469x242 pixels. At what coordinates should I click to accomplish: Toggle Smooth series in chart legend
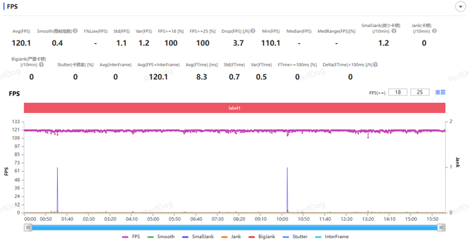(161, 237)
